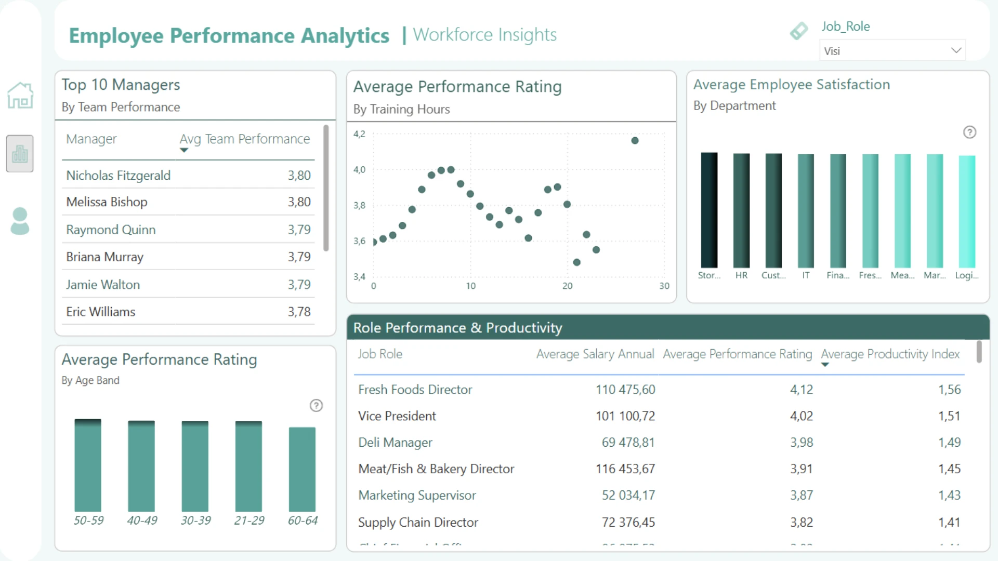Select the bar chart page icon
This screenshot has width=998, height=561.
pyautogui.click(x=20, y=154)
